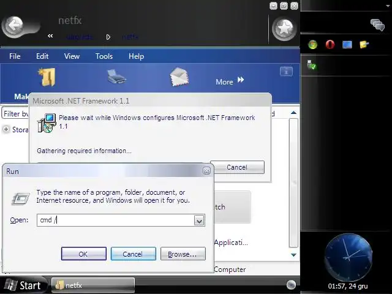Click Browse... in the Run dialog
The image size is (392, 294).
point(183,254)
